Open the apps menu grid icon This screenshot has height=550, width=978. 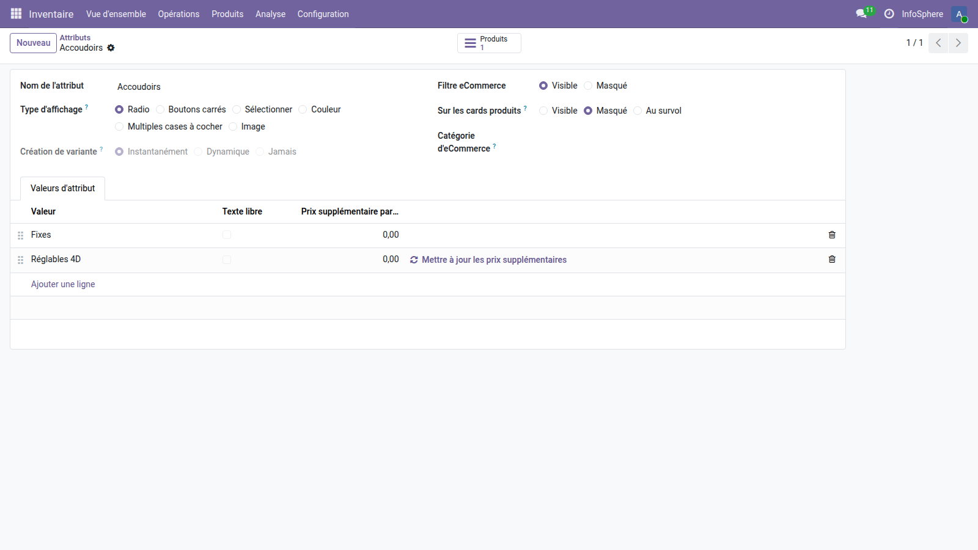(15, 13)
